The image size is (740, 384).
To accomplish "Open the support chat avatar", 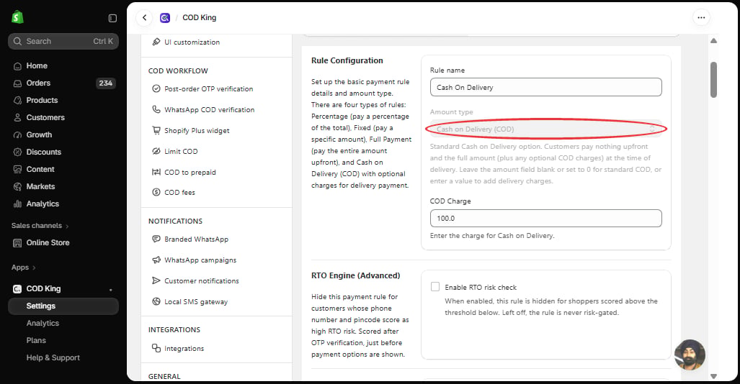I will 690,355.
